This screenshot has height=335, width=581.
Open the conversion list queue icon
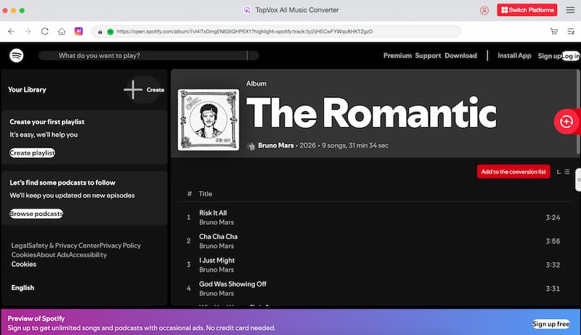tap(571, 31)
